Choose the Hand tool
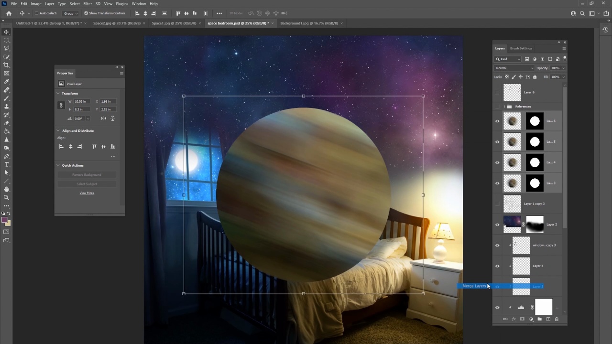The height and width of the screenshot is (344, 612). click(x=6, y=189)
